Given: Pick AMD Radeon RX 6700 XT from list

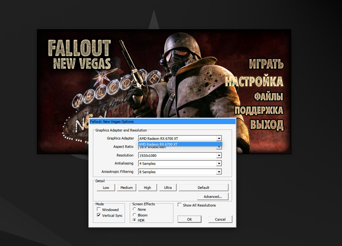Looking at the screenshot, I should [179, 144].
